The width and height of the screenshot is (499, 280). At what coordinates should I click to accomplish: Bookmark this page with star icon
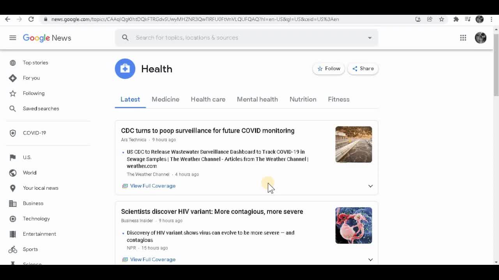pyautogui.click(x=441, y=19)
